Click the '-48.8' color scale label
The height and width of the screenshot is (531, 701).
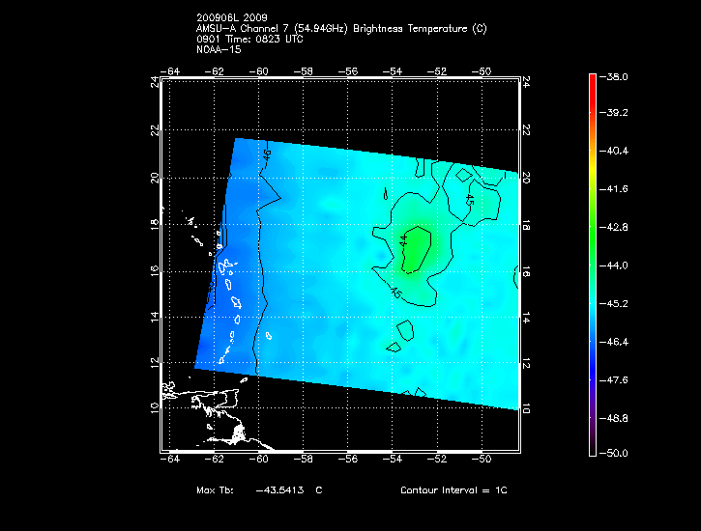[x=613, y=419]
